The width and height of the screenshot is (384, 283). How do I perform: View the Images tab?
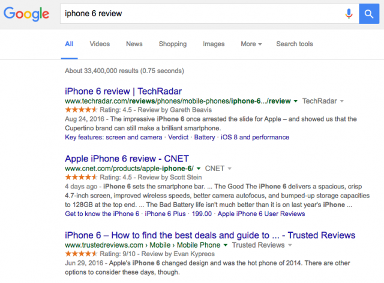pos(214,44)
